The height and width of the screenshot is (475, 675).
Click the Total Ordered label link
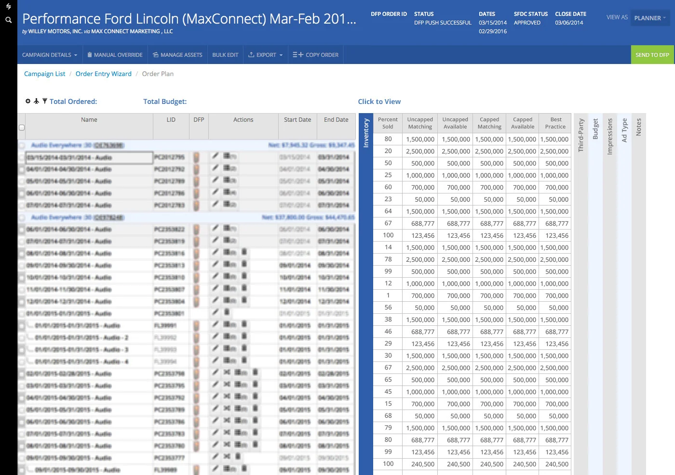click(73, 102)
